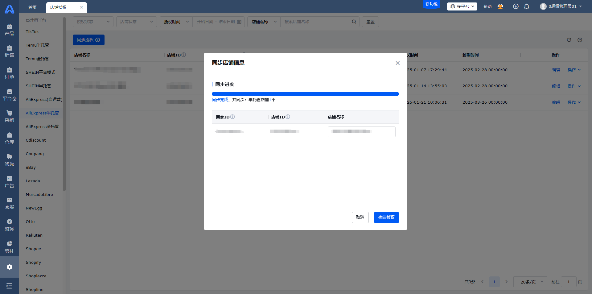Close the 店铺授权 tab
The width and height of the screenshot is (592, 294).
tap(81, 7)
